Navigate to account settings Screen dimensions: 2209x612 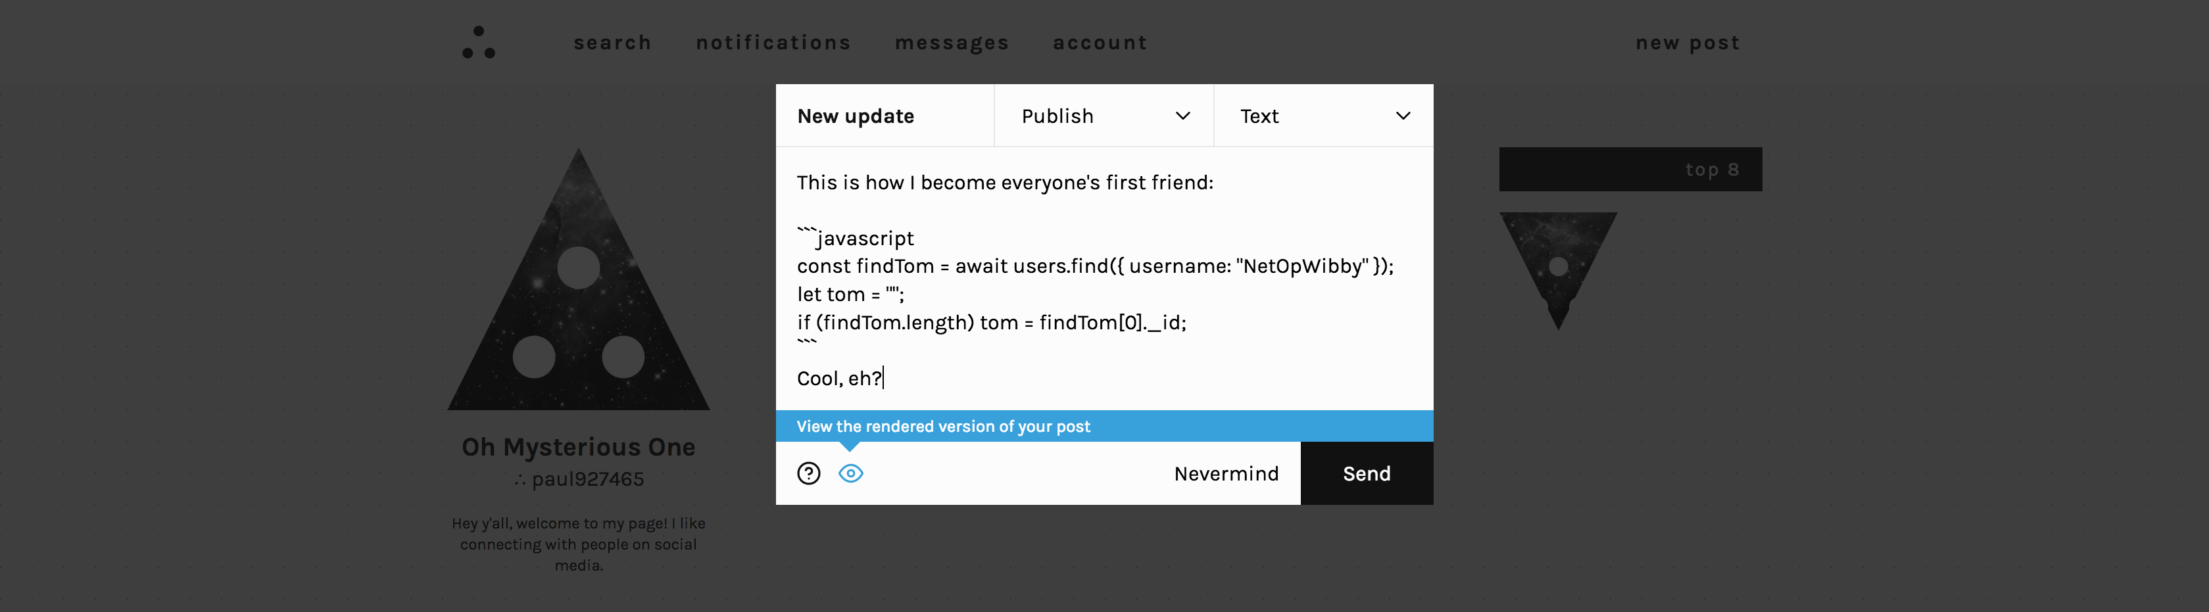[1100, 42]
